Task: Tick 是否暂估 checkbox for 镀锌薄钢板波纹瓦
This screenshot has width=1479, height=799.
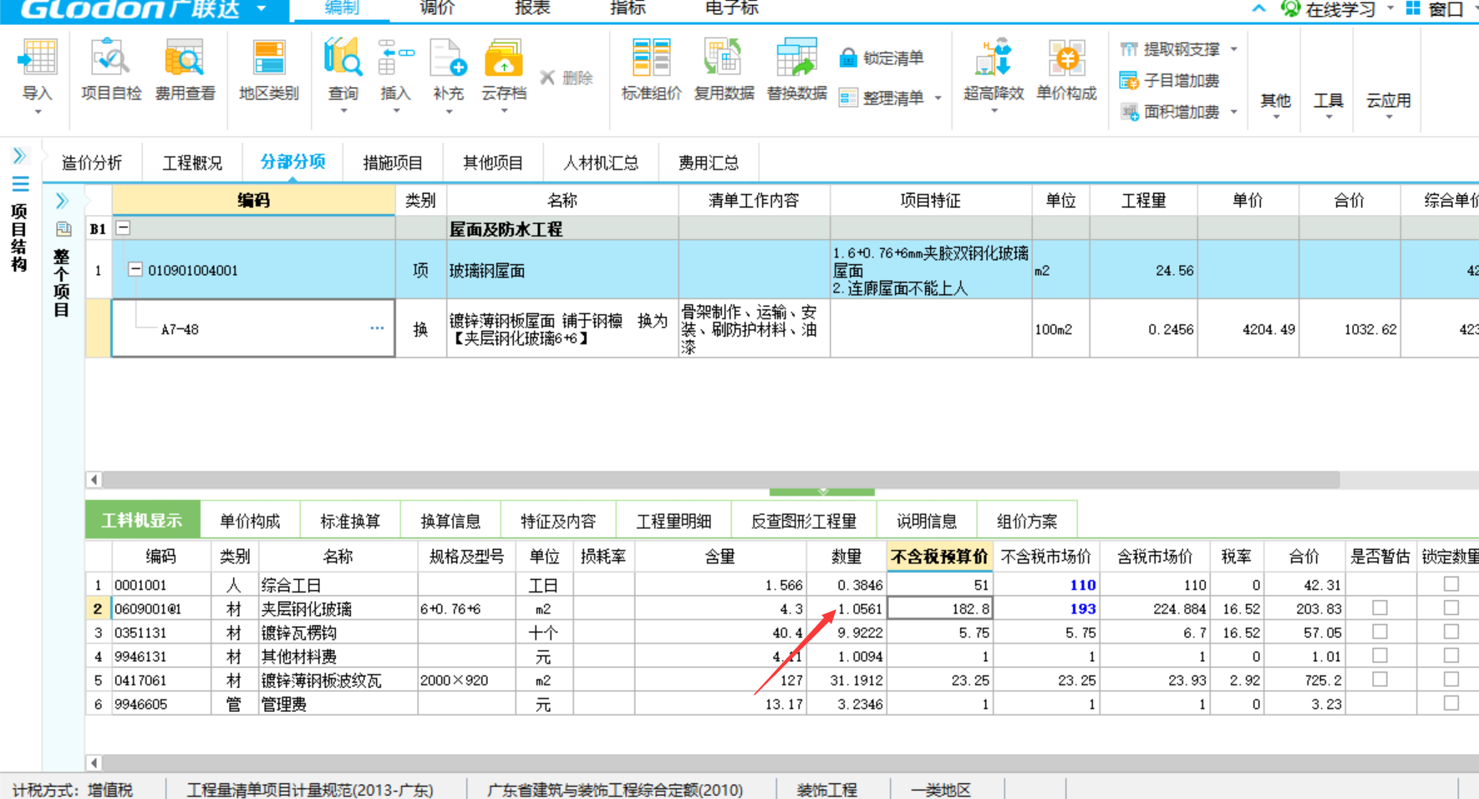Action: click(x=1380, y=679)
